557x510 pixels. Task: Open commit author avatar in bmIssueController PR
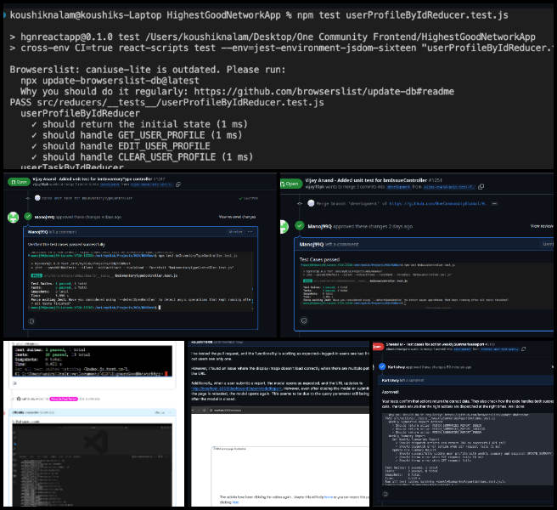311,203
